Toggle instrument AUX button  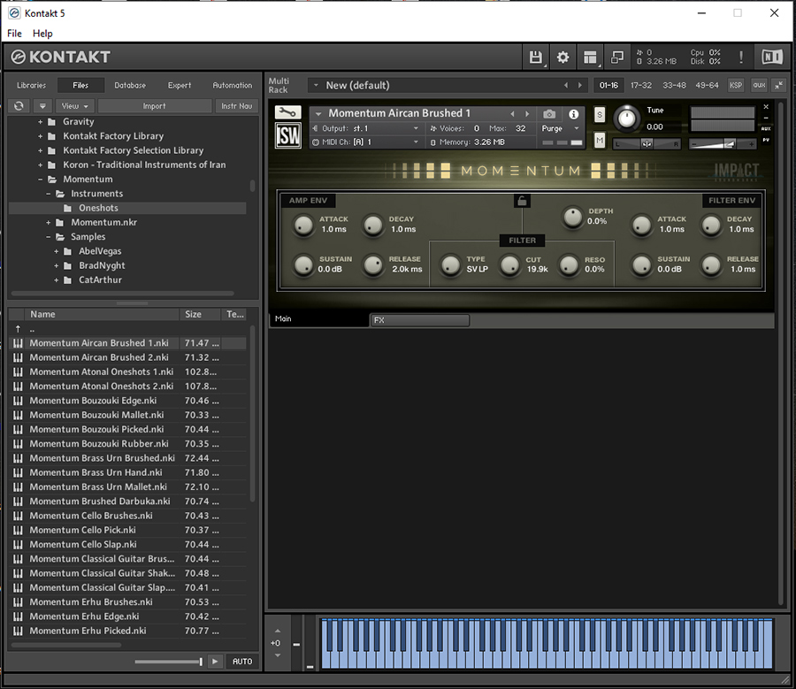coord(766,129)
